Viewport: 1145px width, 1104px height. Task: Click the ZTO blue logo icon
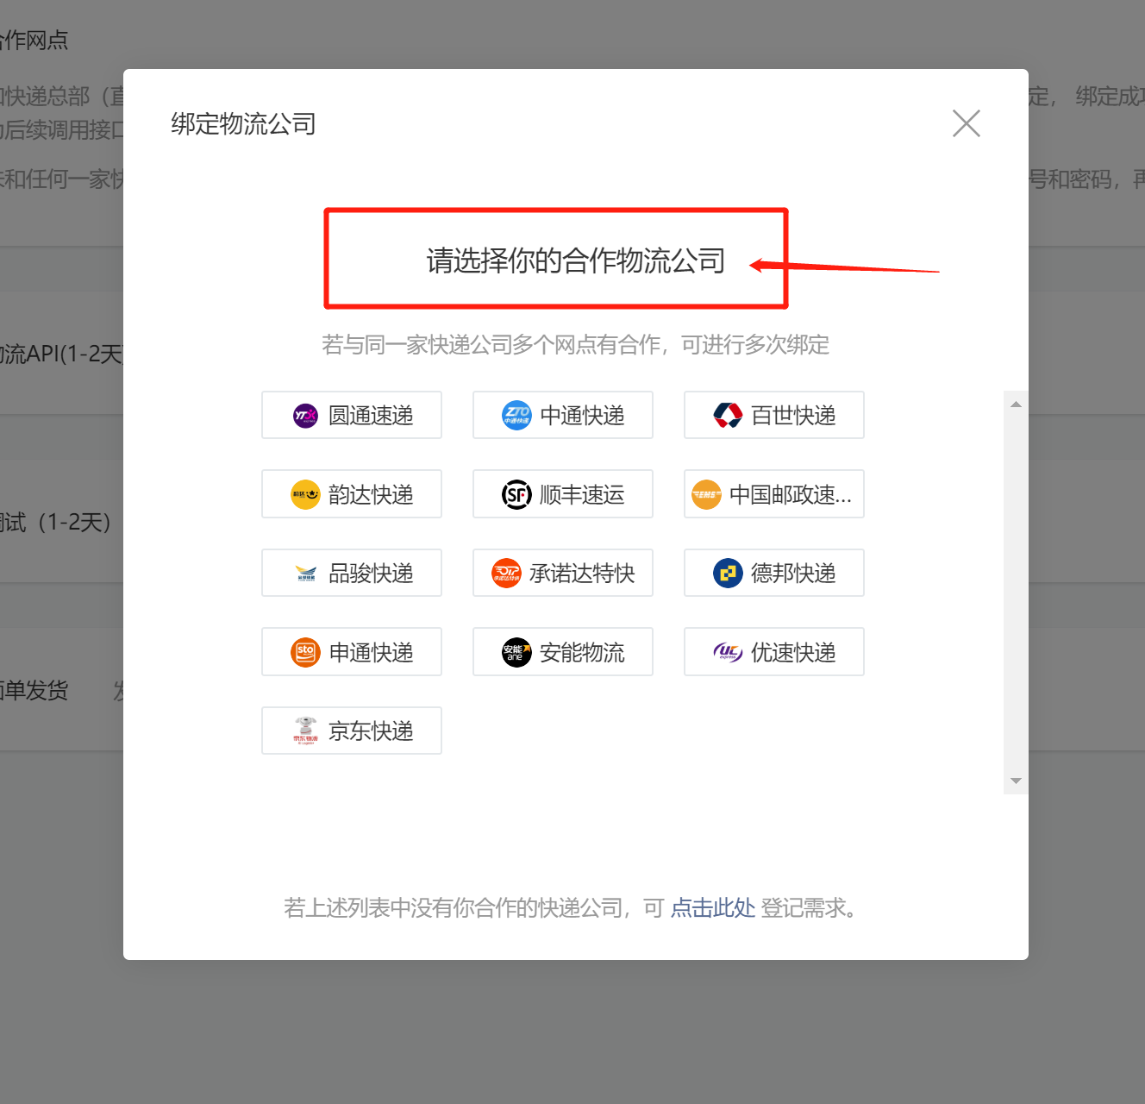516,416
